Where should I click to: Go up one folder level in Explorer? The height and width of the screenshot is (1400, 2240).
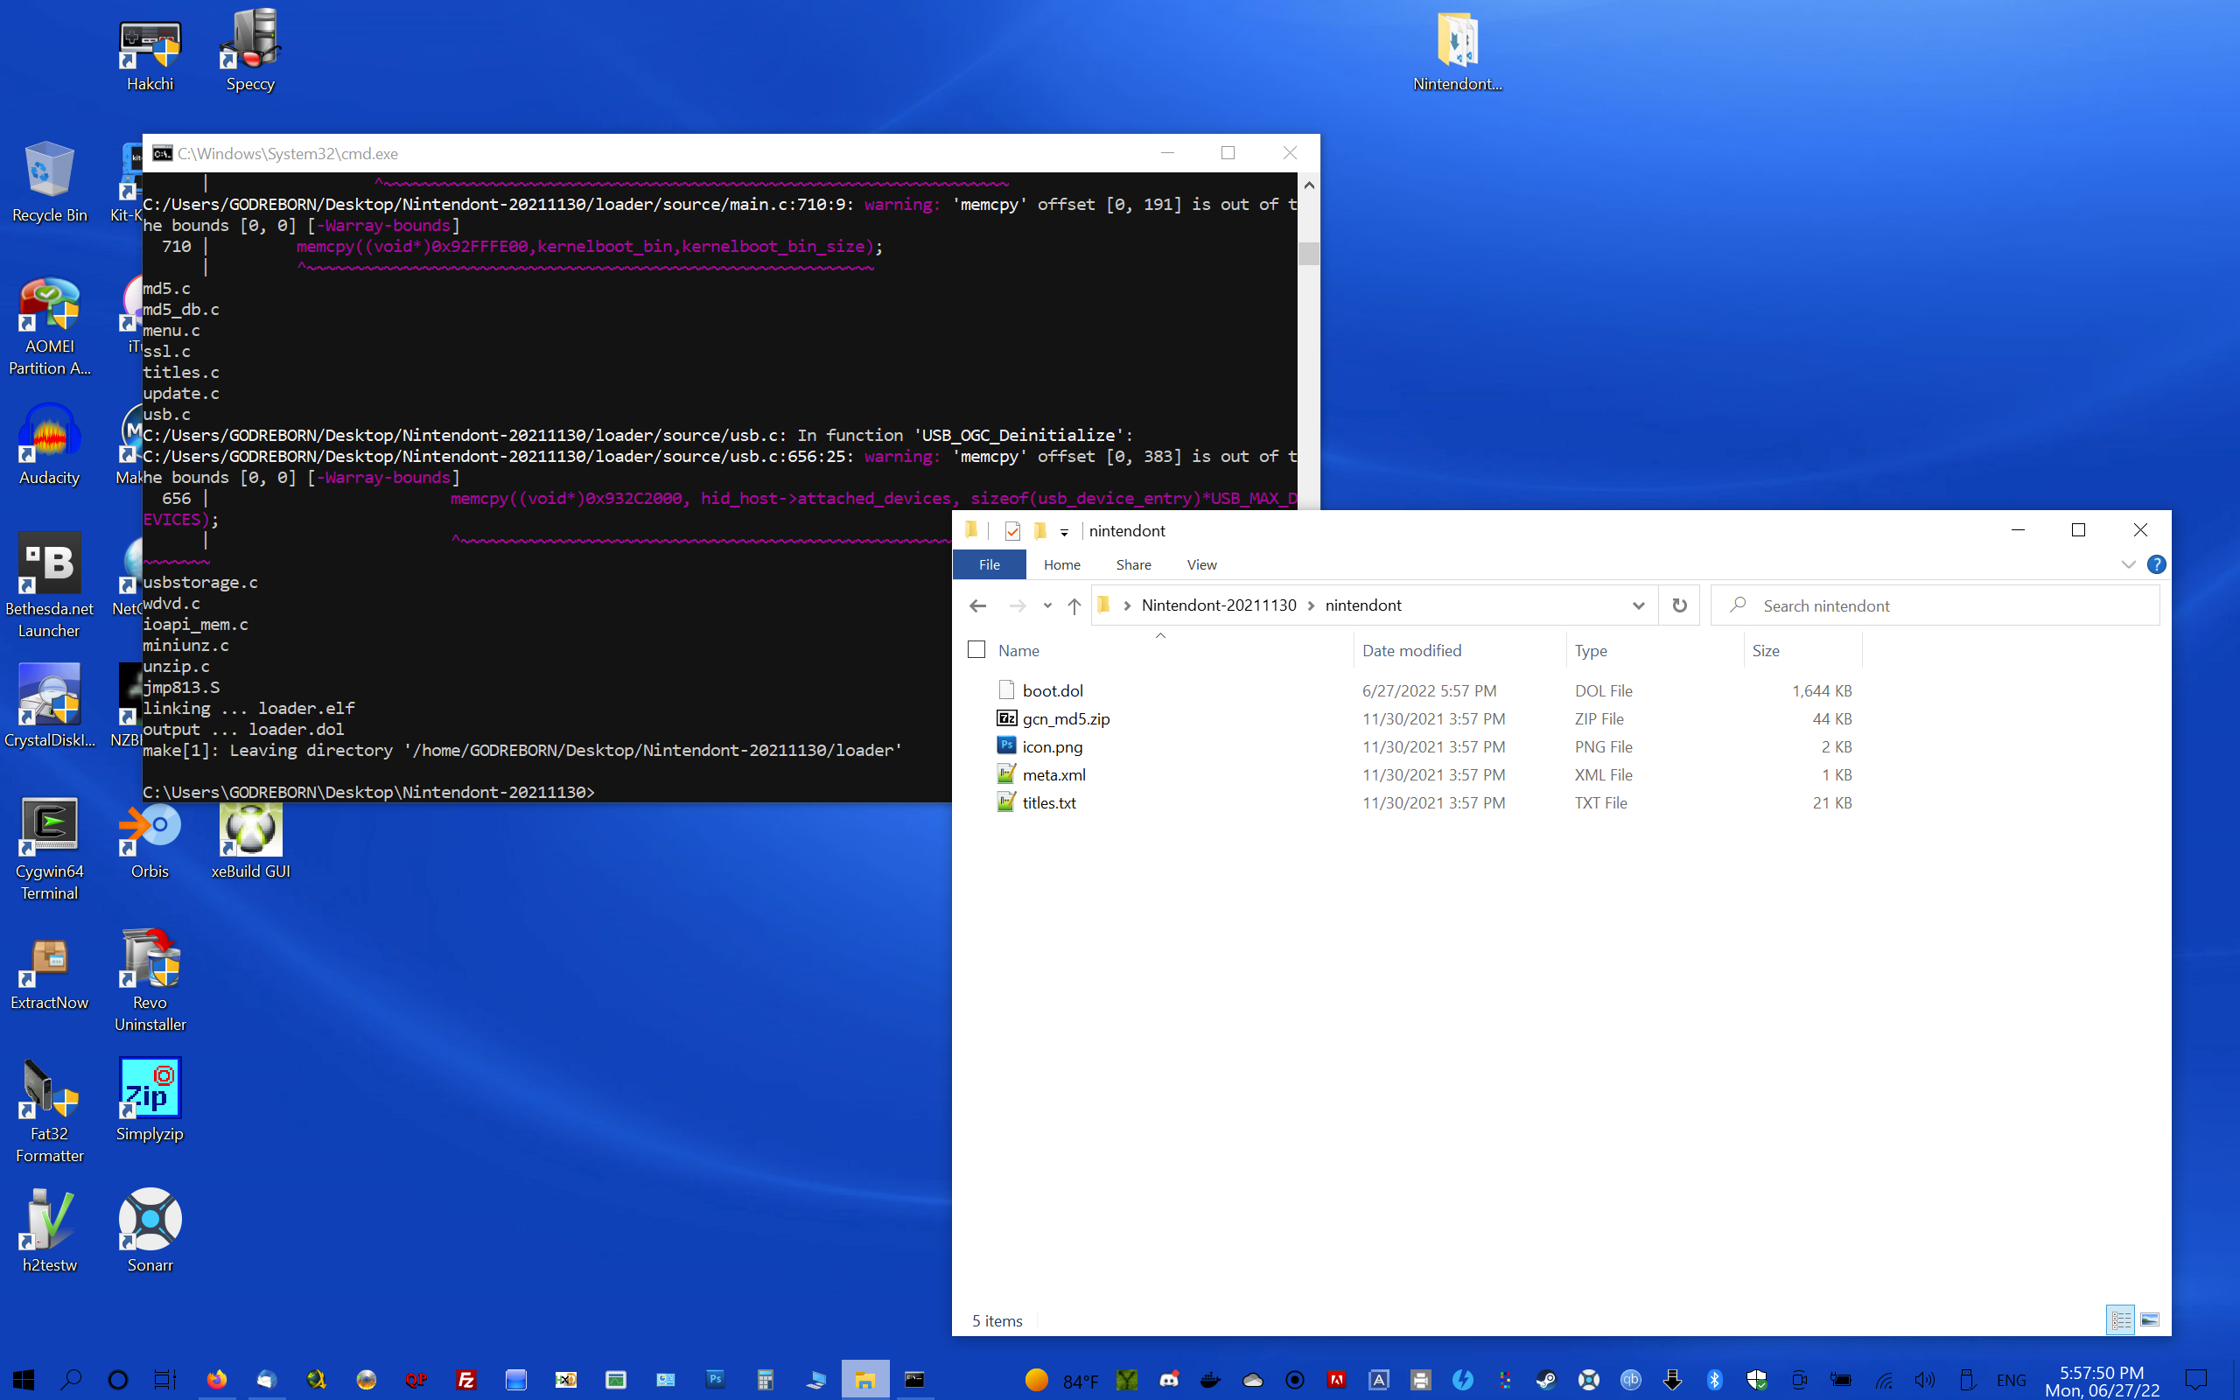pos(1074,605)
